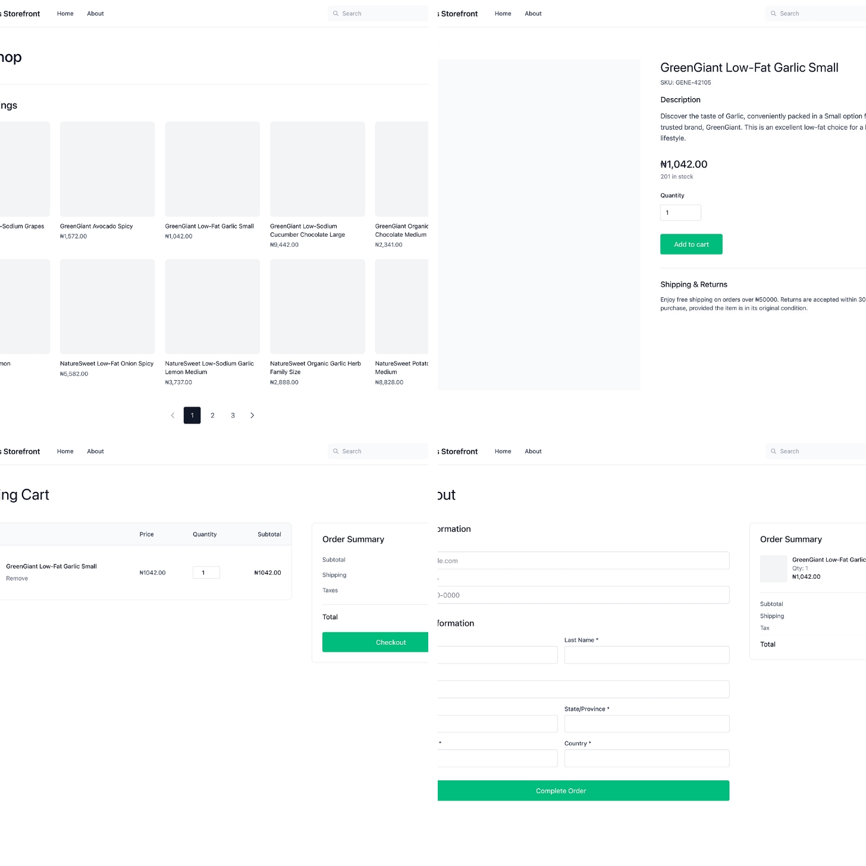Open page 3 of the product listings
Image resolution: width=866 pixels, height=866 pixels.
point(233,415)
